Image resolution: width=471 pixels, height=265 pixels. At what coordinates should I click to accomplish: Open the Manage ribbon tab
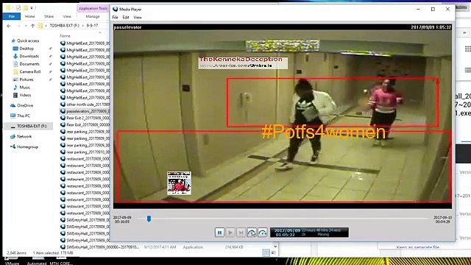pos(93,16)
